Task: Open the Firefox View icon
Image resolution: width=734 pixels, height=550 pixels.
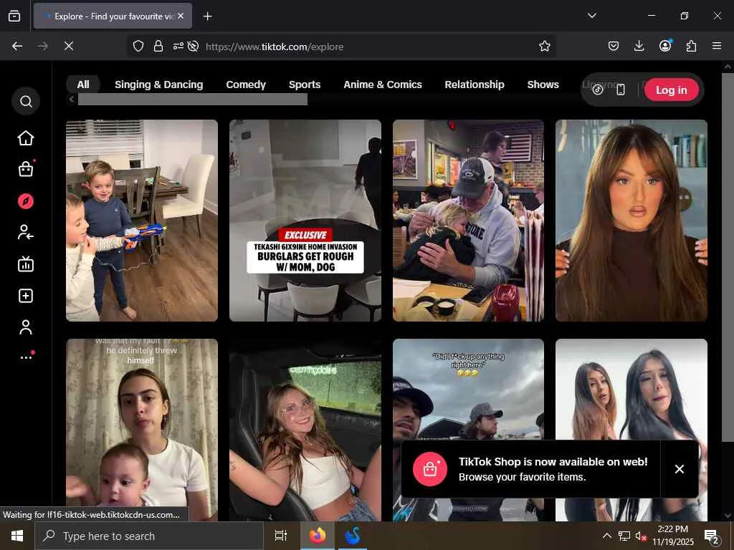Action: point(14,16)
